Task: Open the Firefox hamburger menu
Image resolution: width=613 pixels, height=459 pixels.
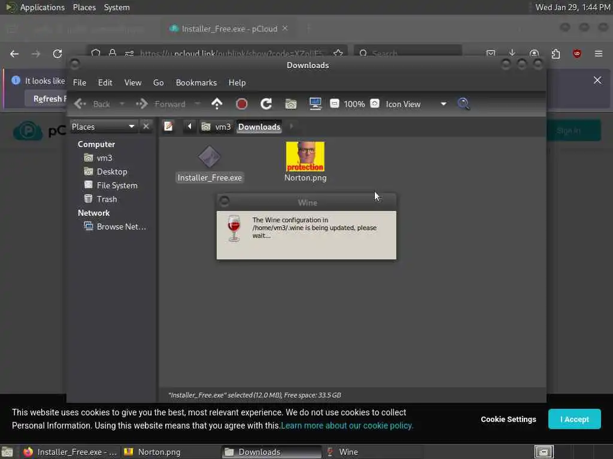Action: [599, 53]
